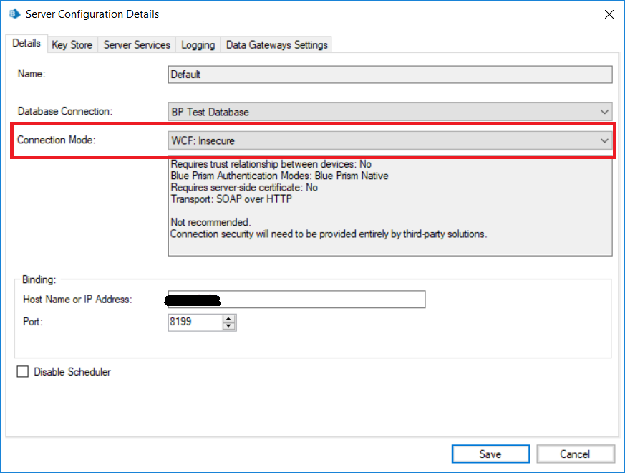This screenshot has width=625, height=473.
Task: Click the Disable Scheduler label text
Action: [72, 372]
